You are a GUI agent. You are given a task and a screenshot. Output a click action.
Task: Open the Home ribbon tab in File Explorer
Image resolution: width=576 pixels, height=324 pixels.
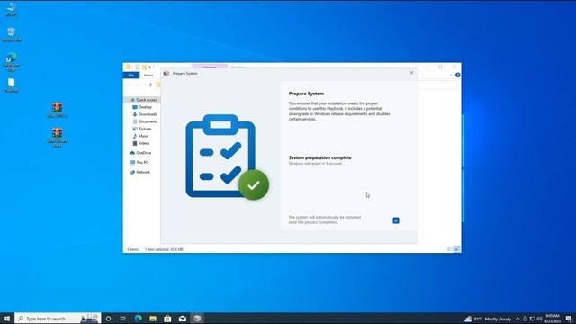(x=148, y=75)
